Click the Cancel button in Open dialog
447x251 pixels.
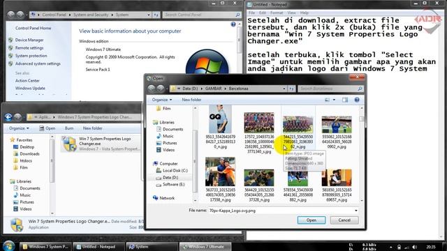[344, 220]
